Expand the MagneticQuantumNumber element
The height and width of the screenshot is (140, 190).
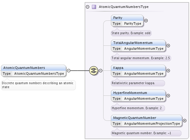(x=185, y=121)
